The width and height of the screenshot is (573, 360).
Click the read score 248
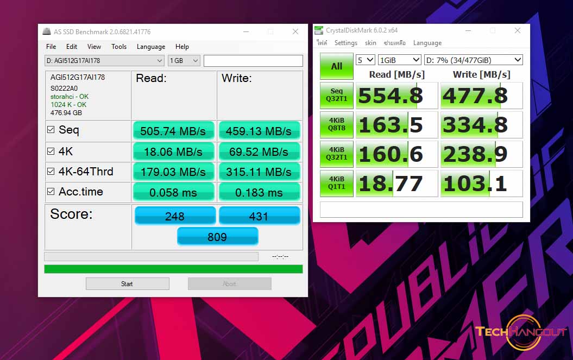[x=175, y=216]
